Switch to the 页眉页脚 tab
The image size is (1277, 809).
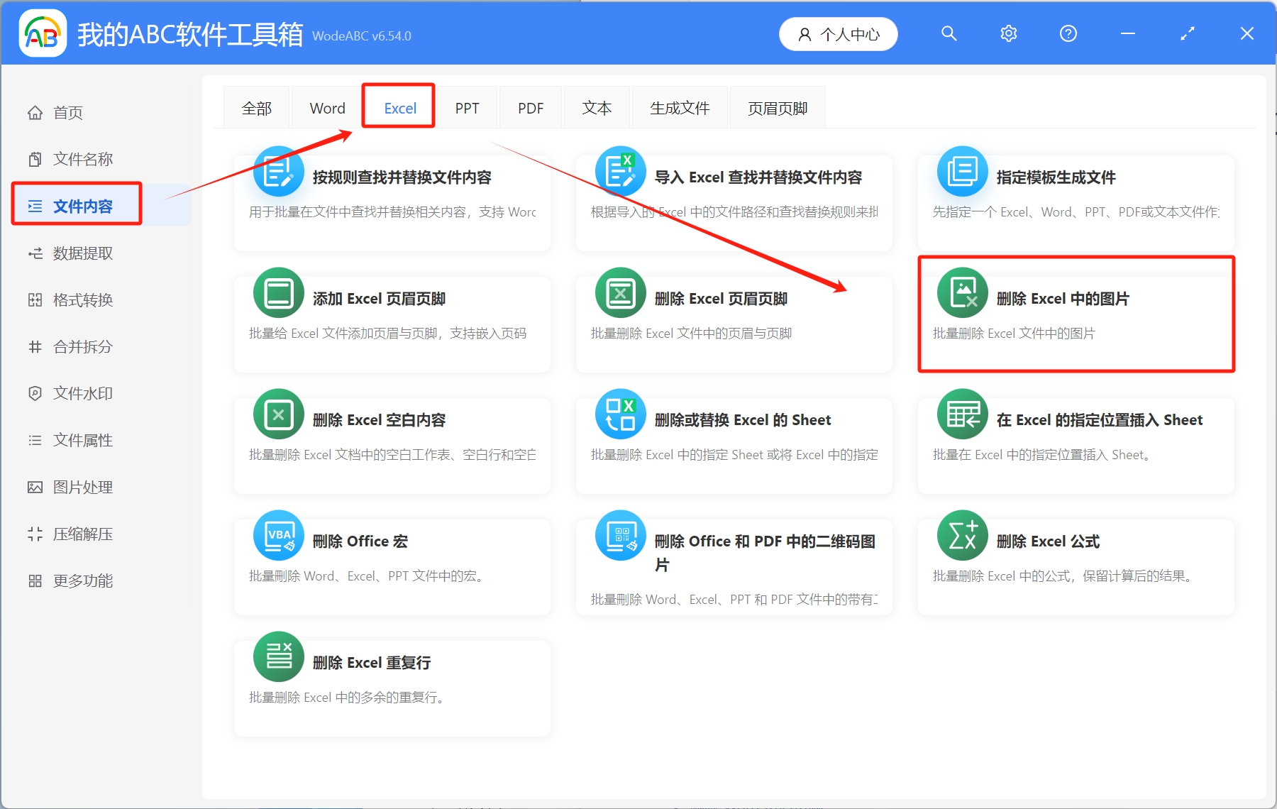click(777, 106)
